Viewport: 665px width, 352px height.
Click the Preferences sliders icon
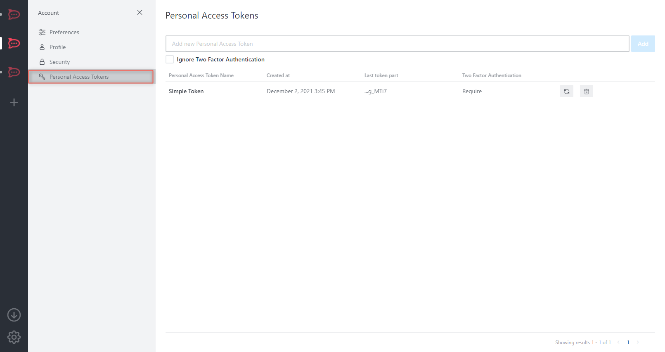[x=42, y=32]
